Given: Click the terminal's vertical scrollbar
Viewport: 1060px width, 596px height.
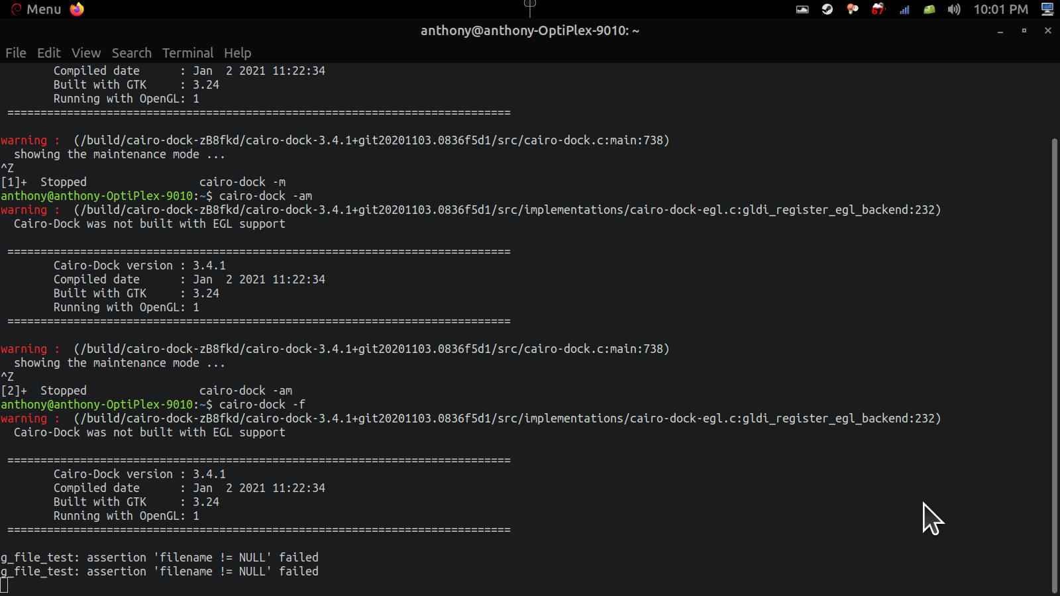Looking at the screenshot, I should [1054, 364].
